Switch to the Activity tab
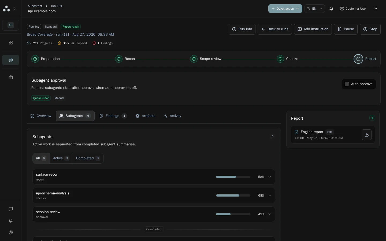The width and height of the screenshot is (386, 241). pyautogui.click(x=172, y=116)
